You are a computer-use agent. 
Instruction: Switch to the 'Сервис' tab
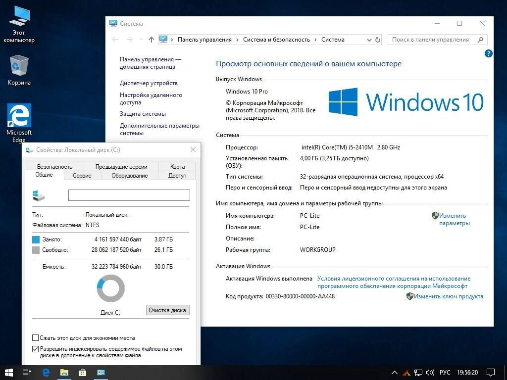coord(82,176)
